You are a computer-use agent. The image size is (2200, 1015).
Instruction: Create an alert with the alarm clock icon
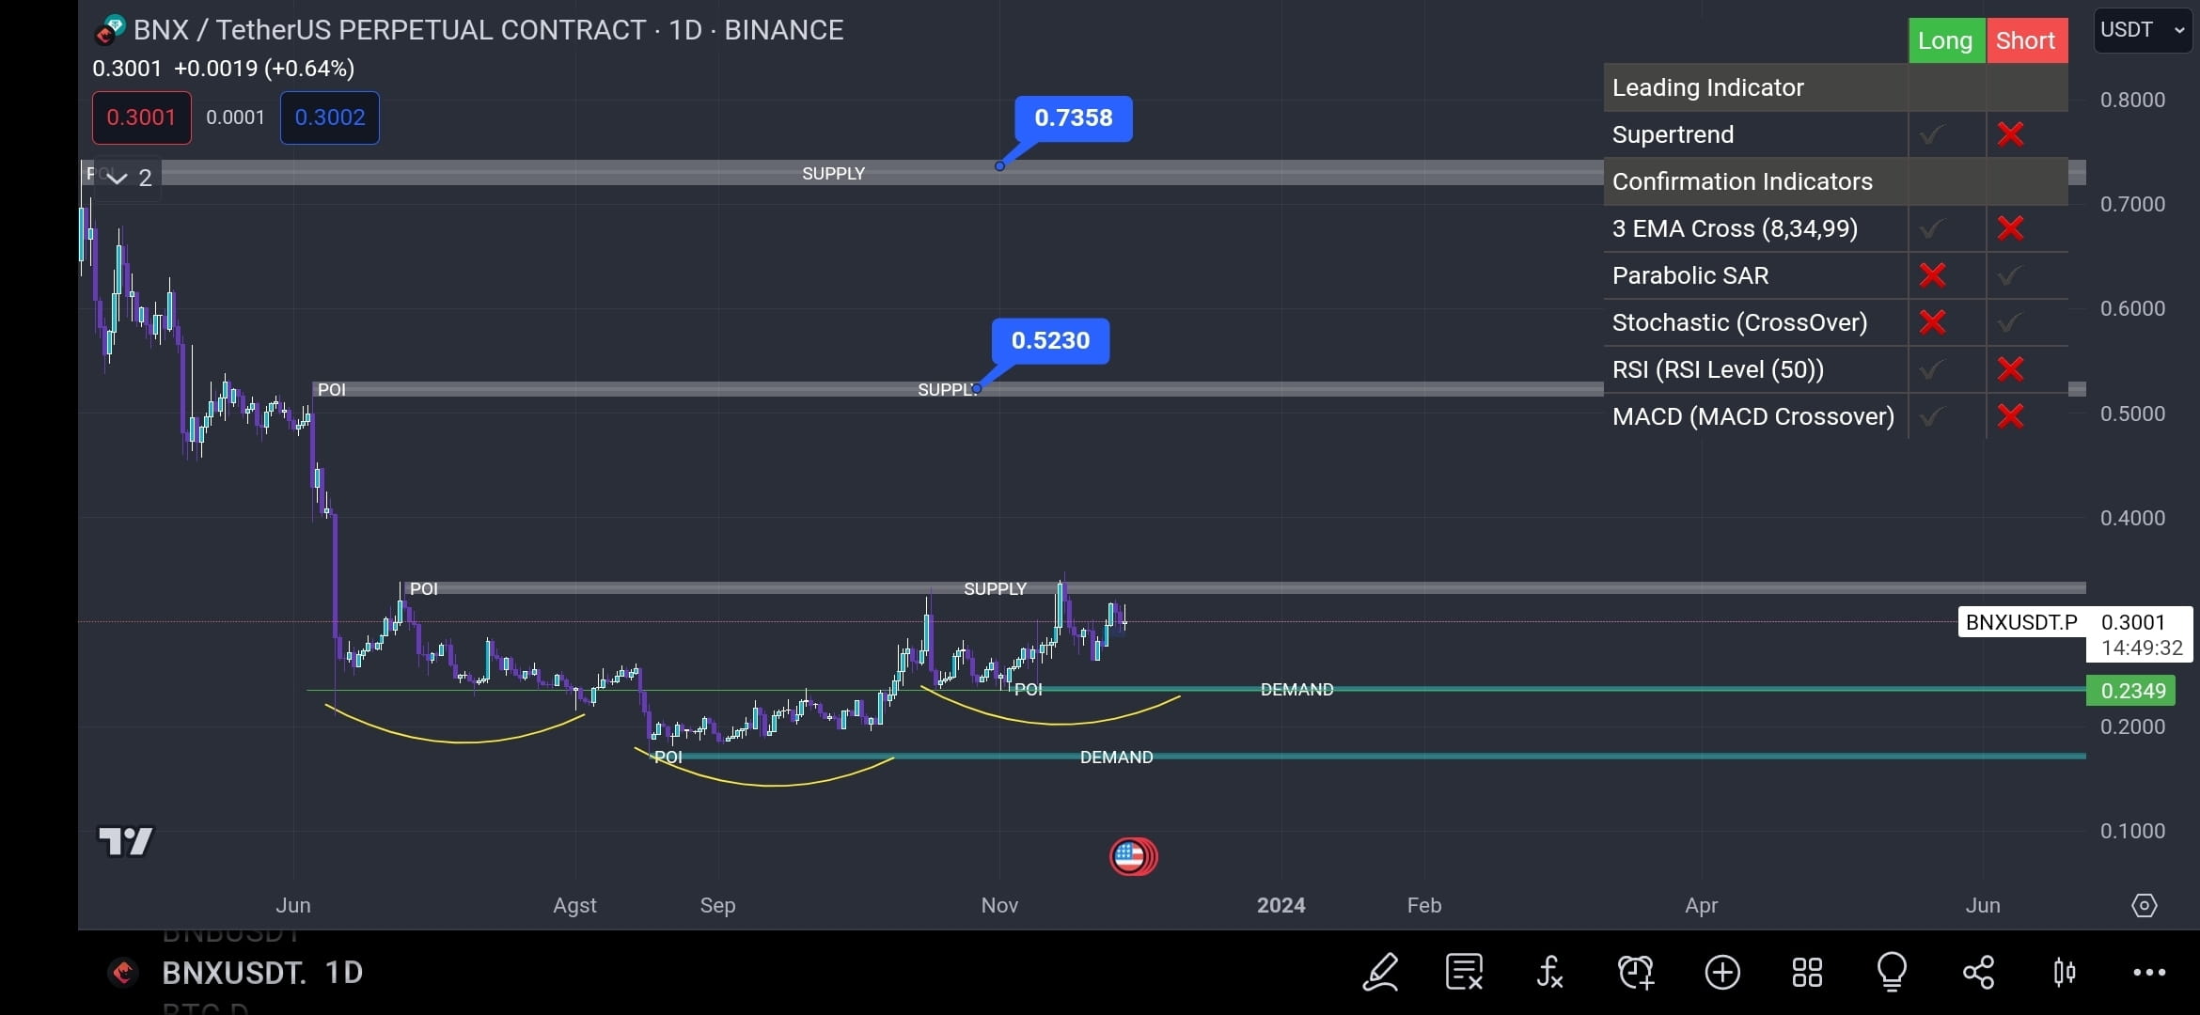[1636, 973]
